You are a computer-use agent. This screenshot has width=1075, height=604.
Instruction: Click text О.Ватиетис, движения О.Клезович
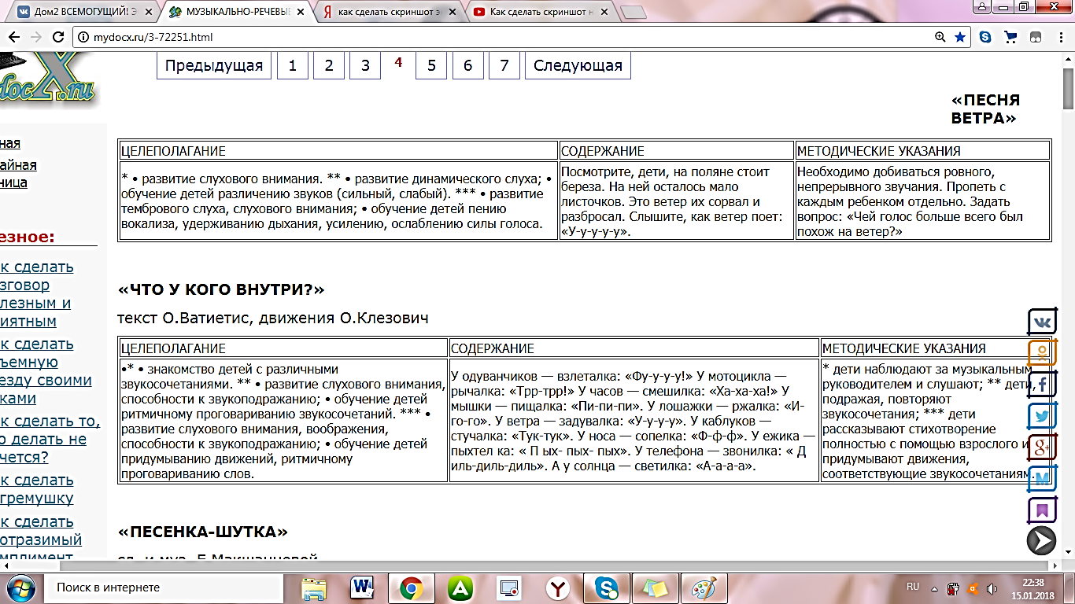pos(273,319)
